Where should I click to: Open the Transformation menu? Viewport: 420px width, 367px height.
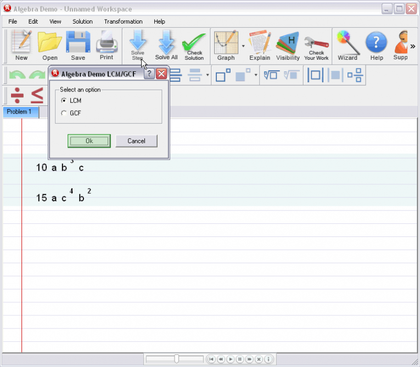[x=123, y=21]
